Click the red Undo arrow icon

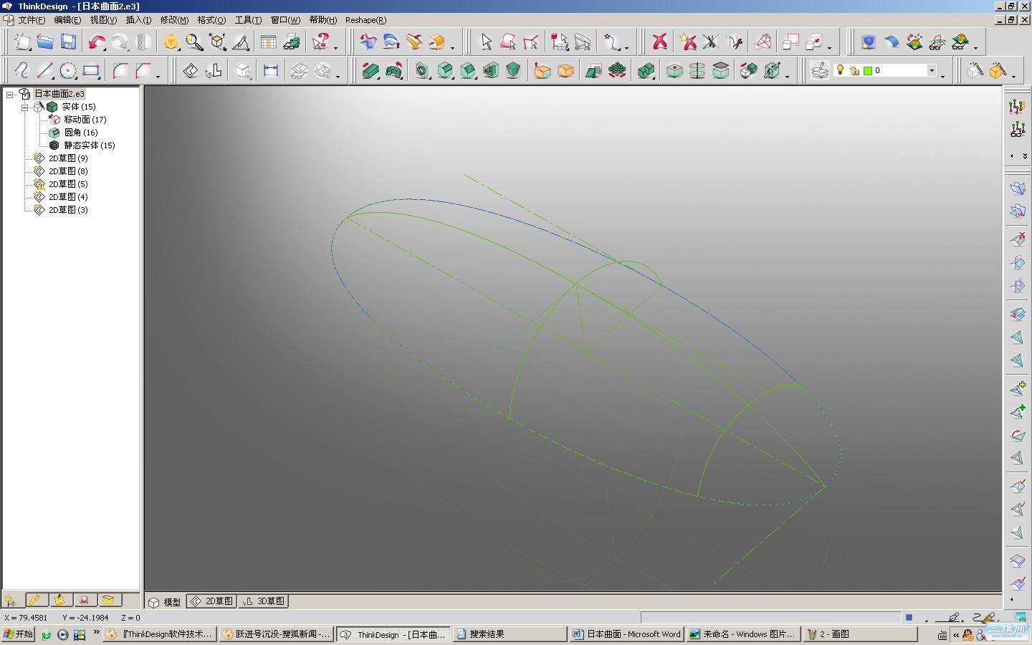click(95, 42)
